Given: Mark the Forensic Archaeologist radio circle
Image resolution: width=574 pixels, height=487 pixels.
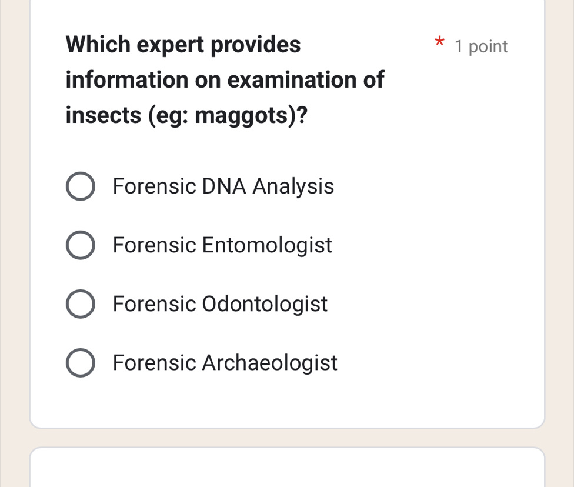Looking at the screenshot, I should (79, 363).
